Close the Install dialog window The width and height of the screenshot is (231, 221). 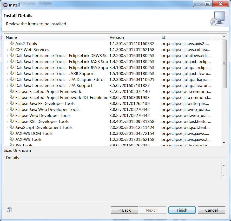click(221, 4)
